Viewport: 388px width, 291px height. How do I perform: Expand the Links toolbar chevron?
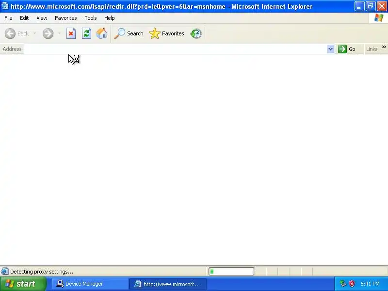[x=384, y=47]
